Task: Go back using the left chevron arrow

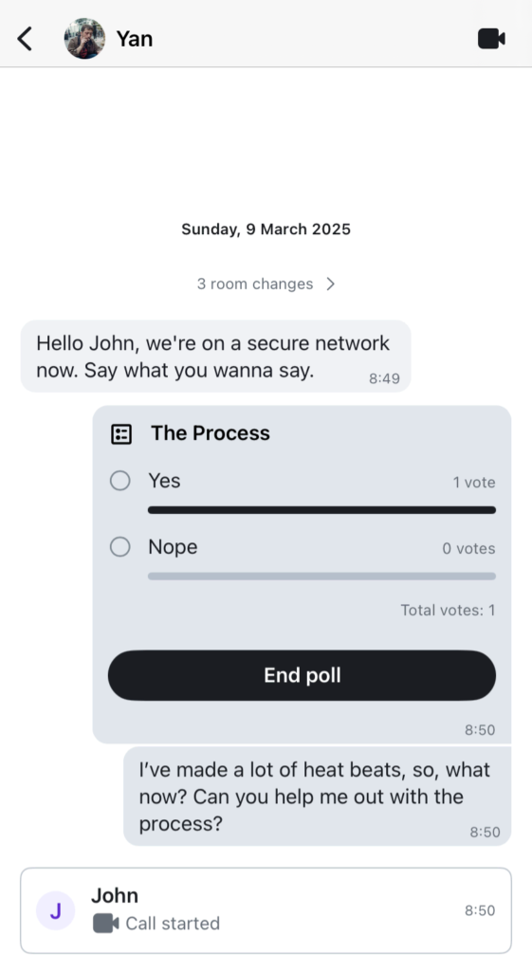Action: (25, 38)
